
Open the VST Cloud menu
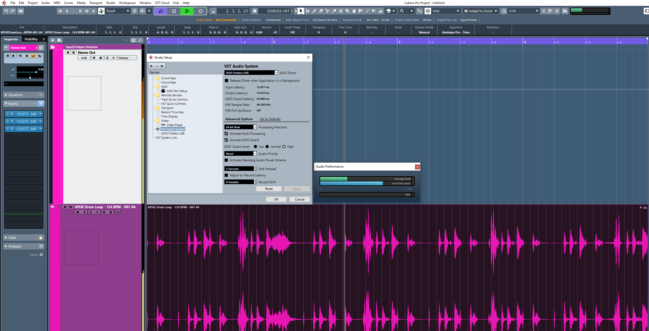(x=162, y=3)
